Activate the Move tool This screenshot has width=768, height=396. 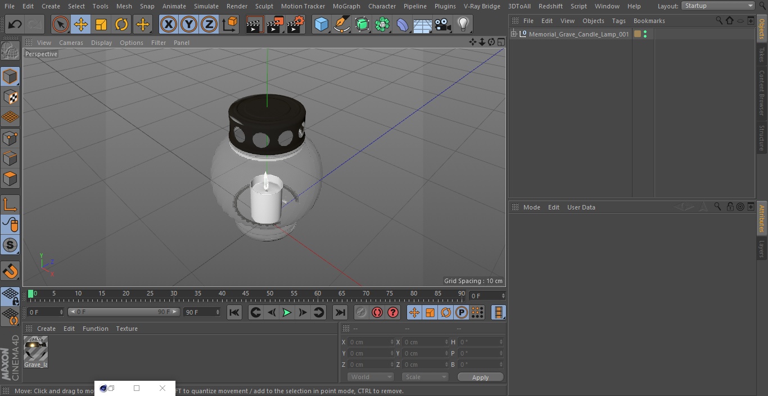[x=81, y=24]
